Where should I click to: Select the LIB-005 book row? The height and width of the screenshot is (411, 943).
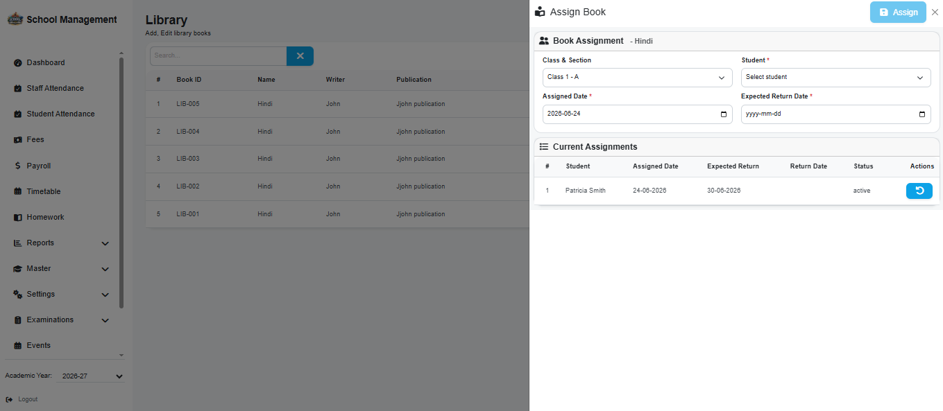click(x=337, y=104)
